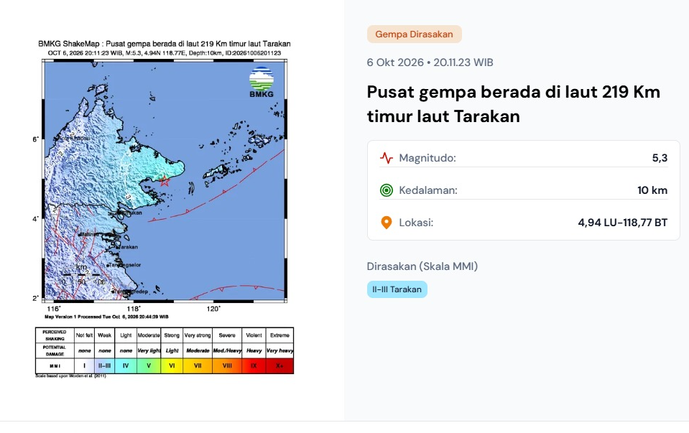Click the Very strong legend header
The width and height of the screenshot is (689, 433).
(198, 335)
